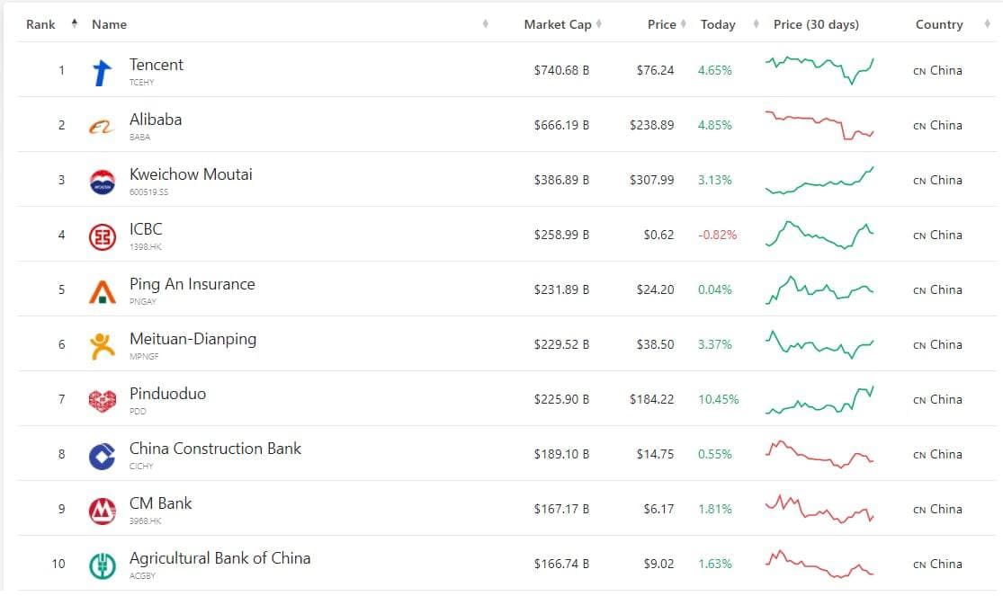The height and width of the screenshot is (596, 1003).
Task: Open the Kweichow Moutai company link
Action: (191, 173)
